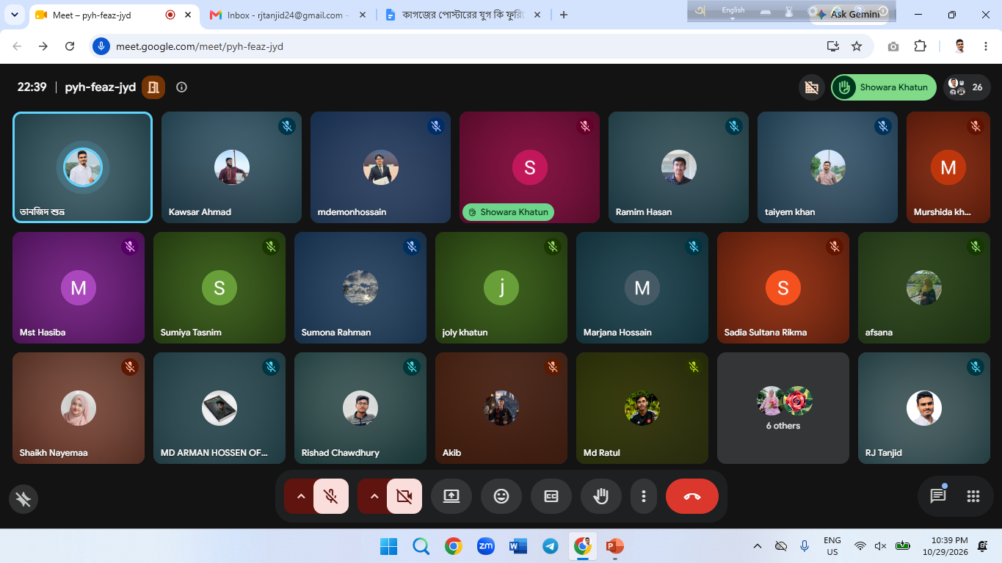The image size is (1002, 563).
Task: Open the chat panel icon
Action: click(x=938, y=496)
